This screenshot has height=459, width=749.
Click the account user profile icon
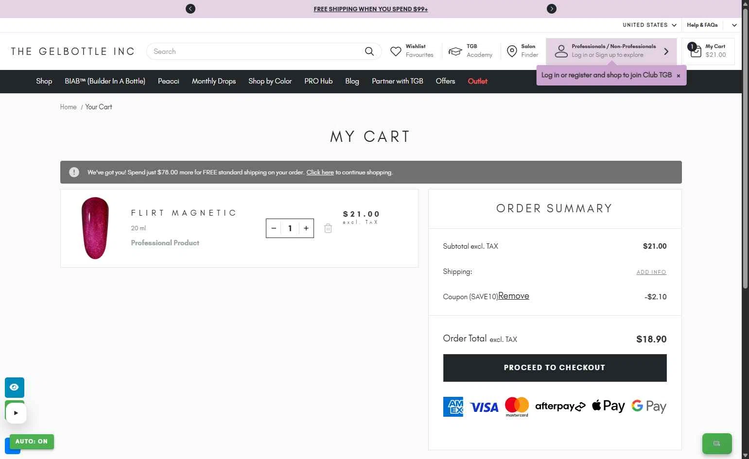click(561, 51)
